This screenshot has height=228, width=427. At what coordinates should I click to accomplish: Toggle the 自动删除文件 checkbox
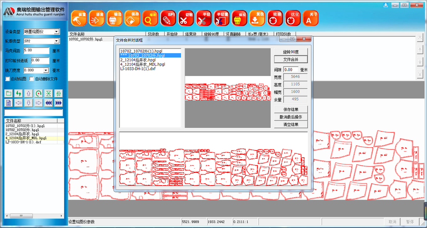click(x=31, y=79)
